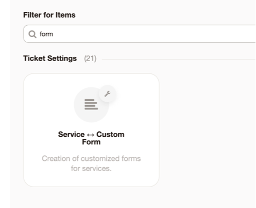Screen dimensions: 256x208
Task: Click the round gray icon circle
Action: pos(91,105)
